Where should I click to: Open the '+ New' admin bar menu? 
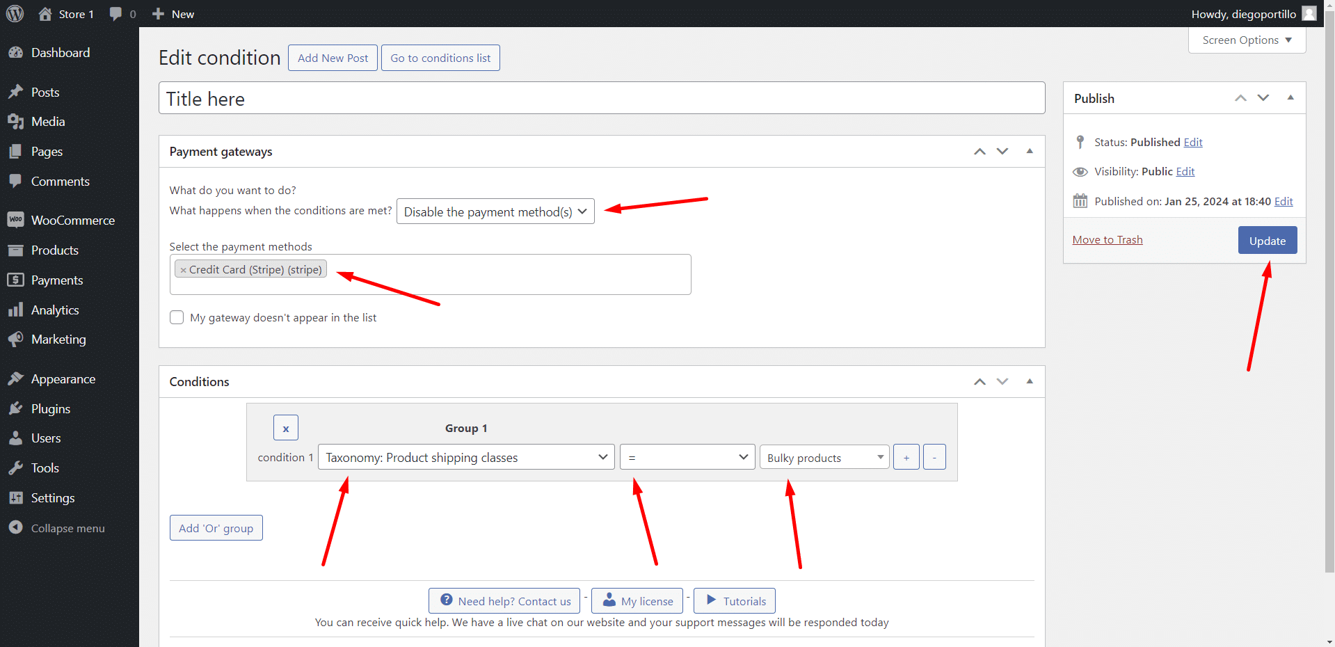(172, 13)
